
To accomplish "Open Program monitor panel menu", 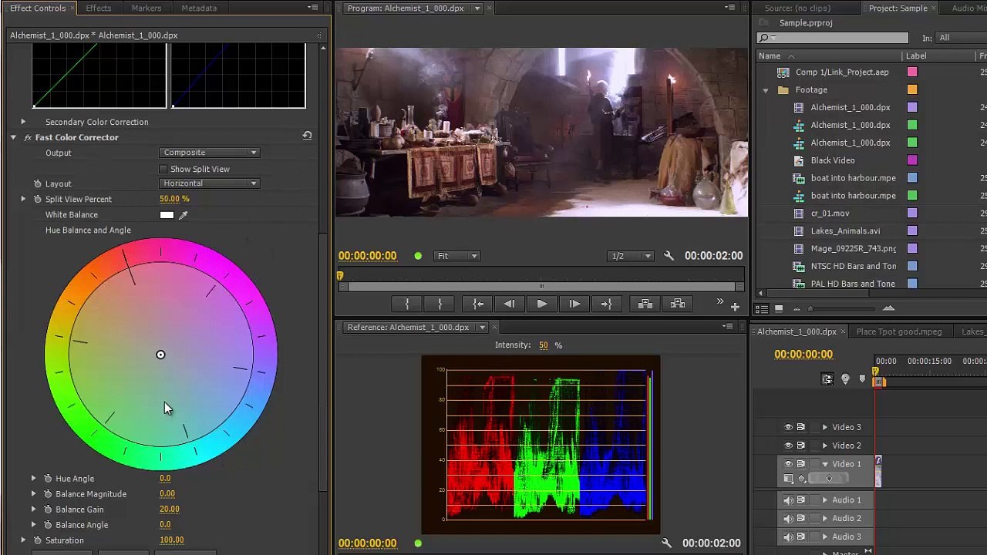I will (729, 8).
